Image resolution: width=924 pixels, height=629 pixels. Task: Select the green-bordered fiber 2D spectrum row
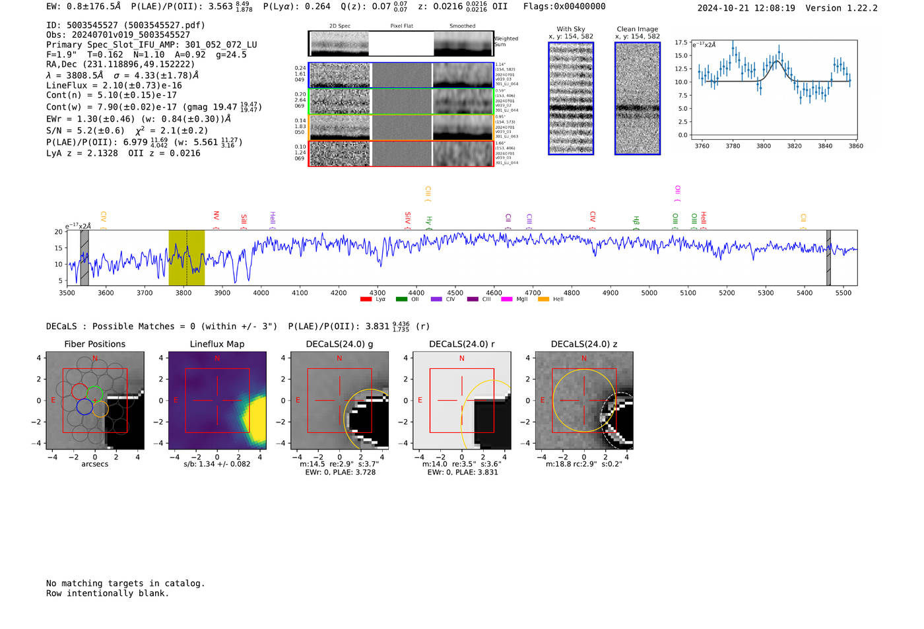401,101
